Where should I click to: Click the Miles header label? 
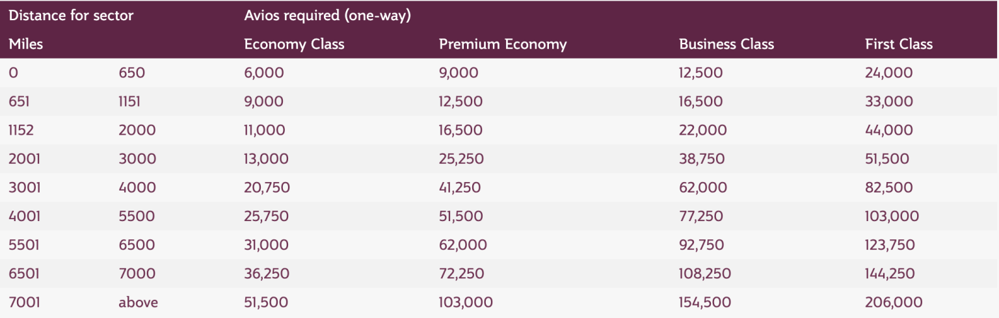tap(25, 44)
